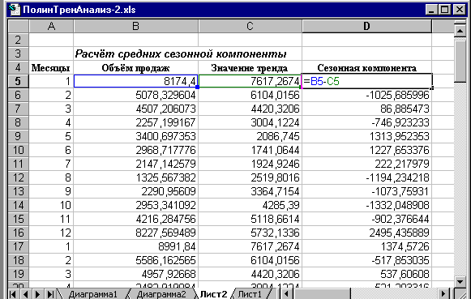Select cell with value 4285,39
This screenshot has width=471, height=299.
point(250,205)
